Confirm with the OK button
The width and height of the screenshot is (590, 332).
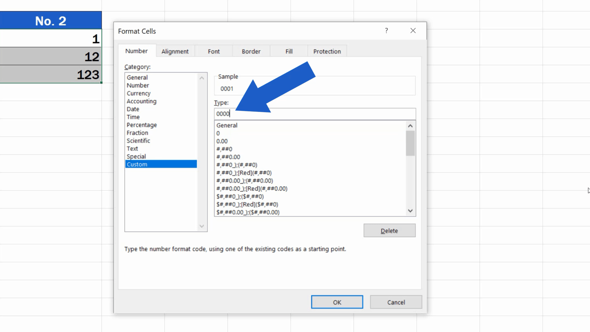click(337, 302)
